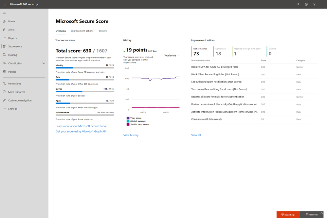Click the Reports chart icon
This screenshot has width=327, height=218.
pos(4,38)
